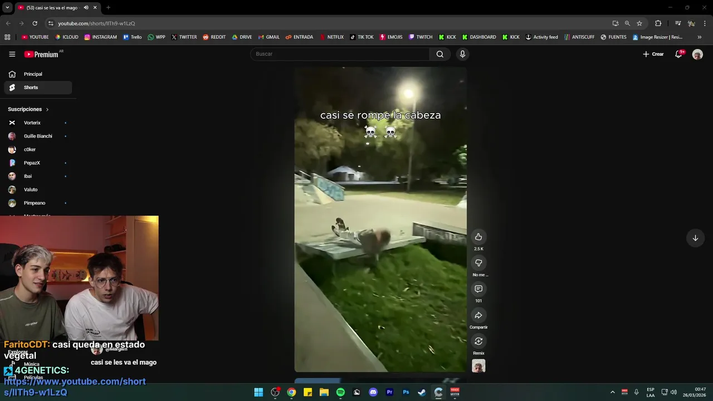Open the DASHBOARD bookmark
The image size is (713, 401).
point(478,37)
